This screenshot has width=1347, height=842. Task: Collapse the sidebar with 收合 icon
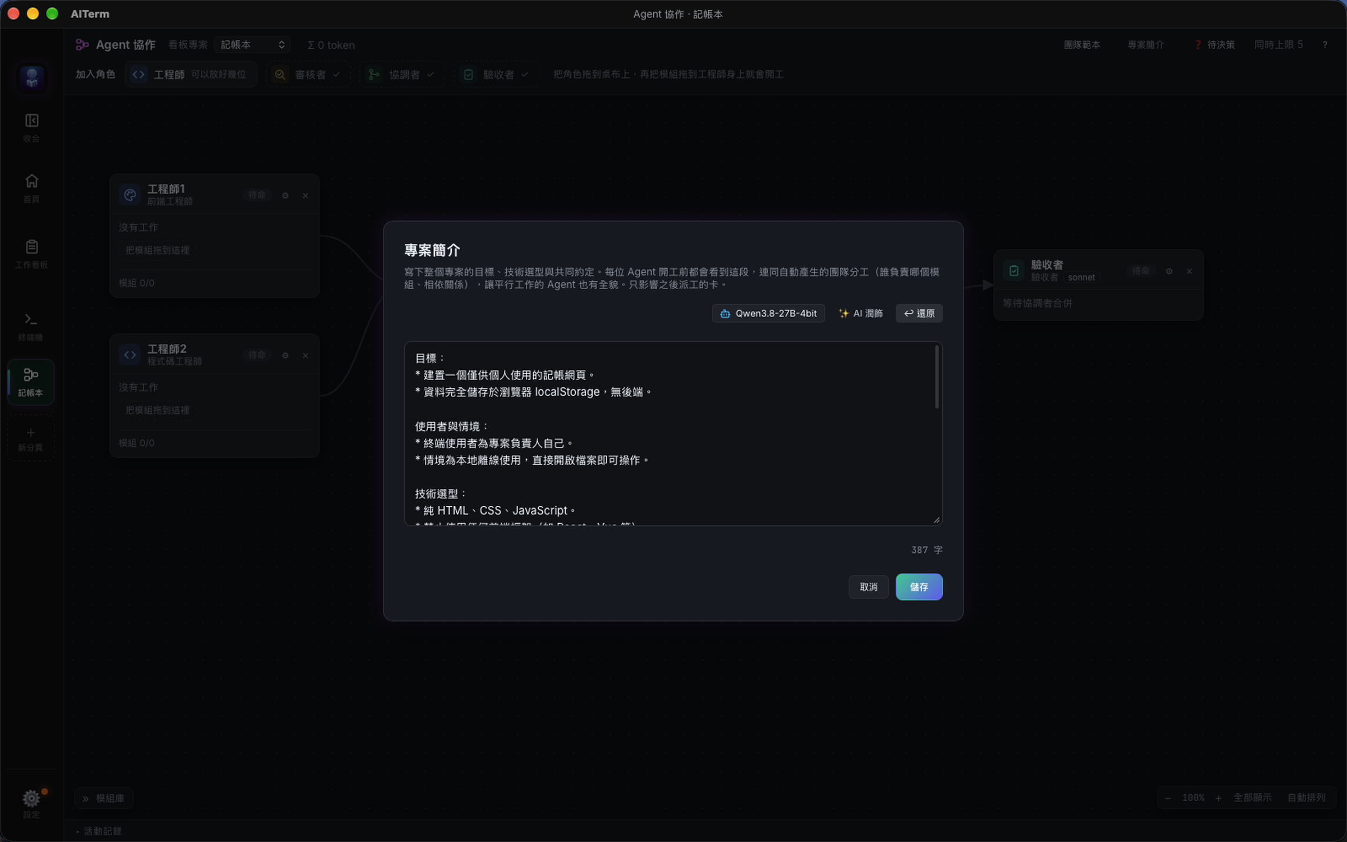(31, 127)
